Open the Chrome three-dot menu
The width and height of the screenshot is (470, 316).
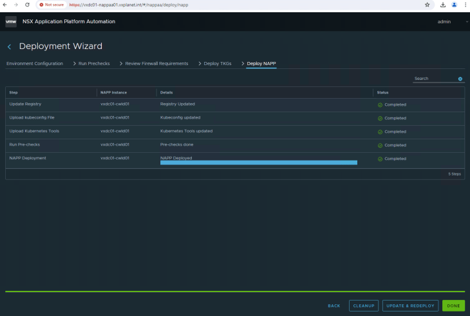pyautogui.click(x=465, y=5)
